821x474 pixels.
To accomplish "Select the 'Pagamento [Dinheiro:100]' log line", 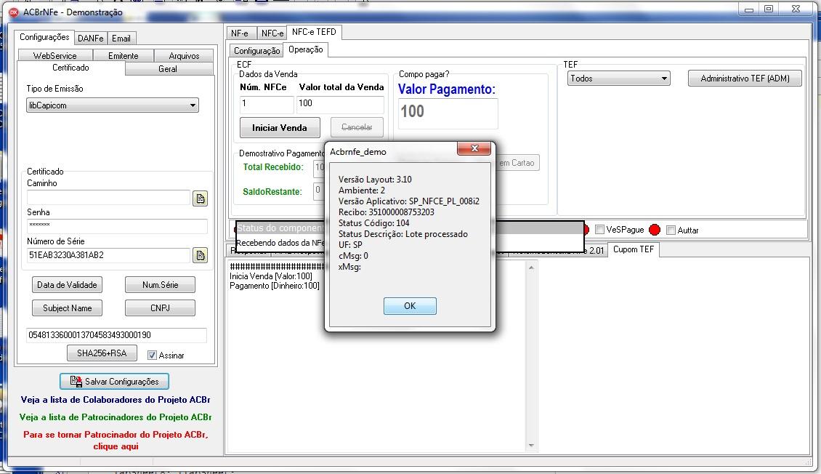I will [x=275, y=286].
